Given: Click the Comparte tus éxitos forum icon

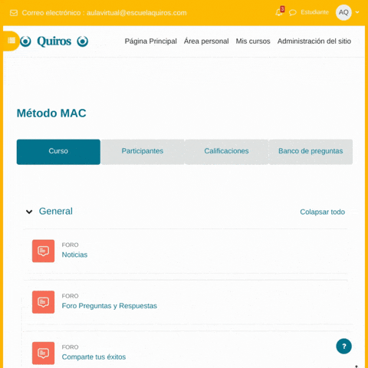Looking at the screenshot, I should click(43, 353).
